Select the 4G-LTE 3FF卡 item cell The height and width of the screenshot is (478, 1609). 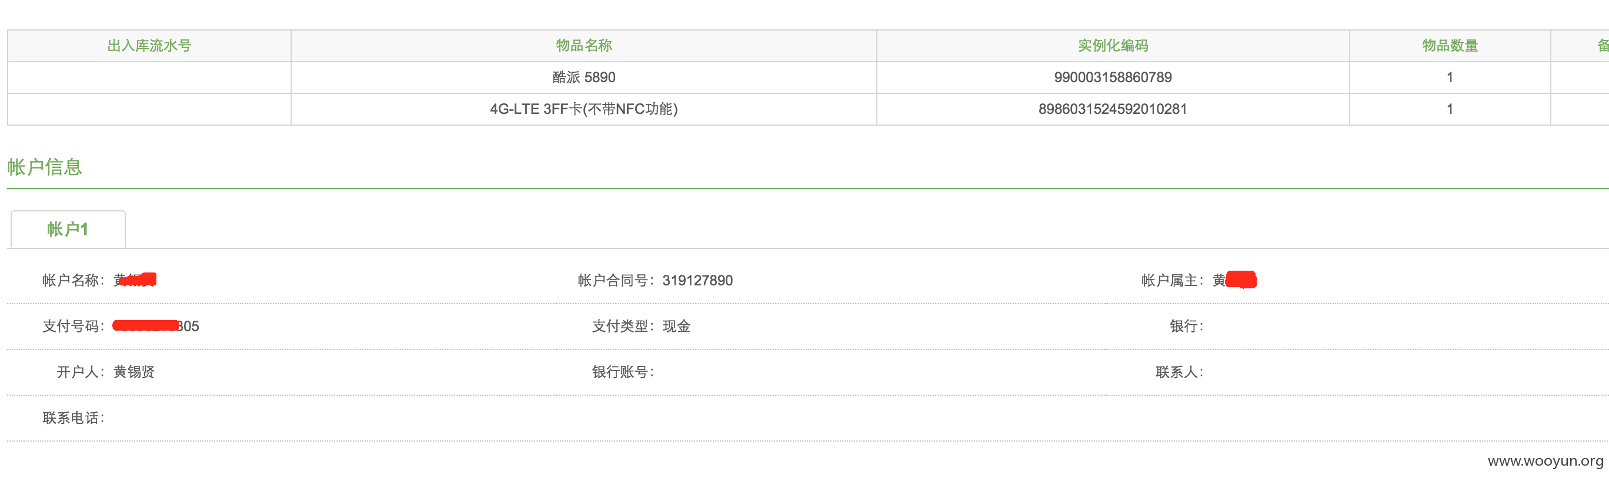click(x=584, y=109)
